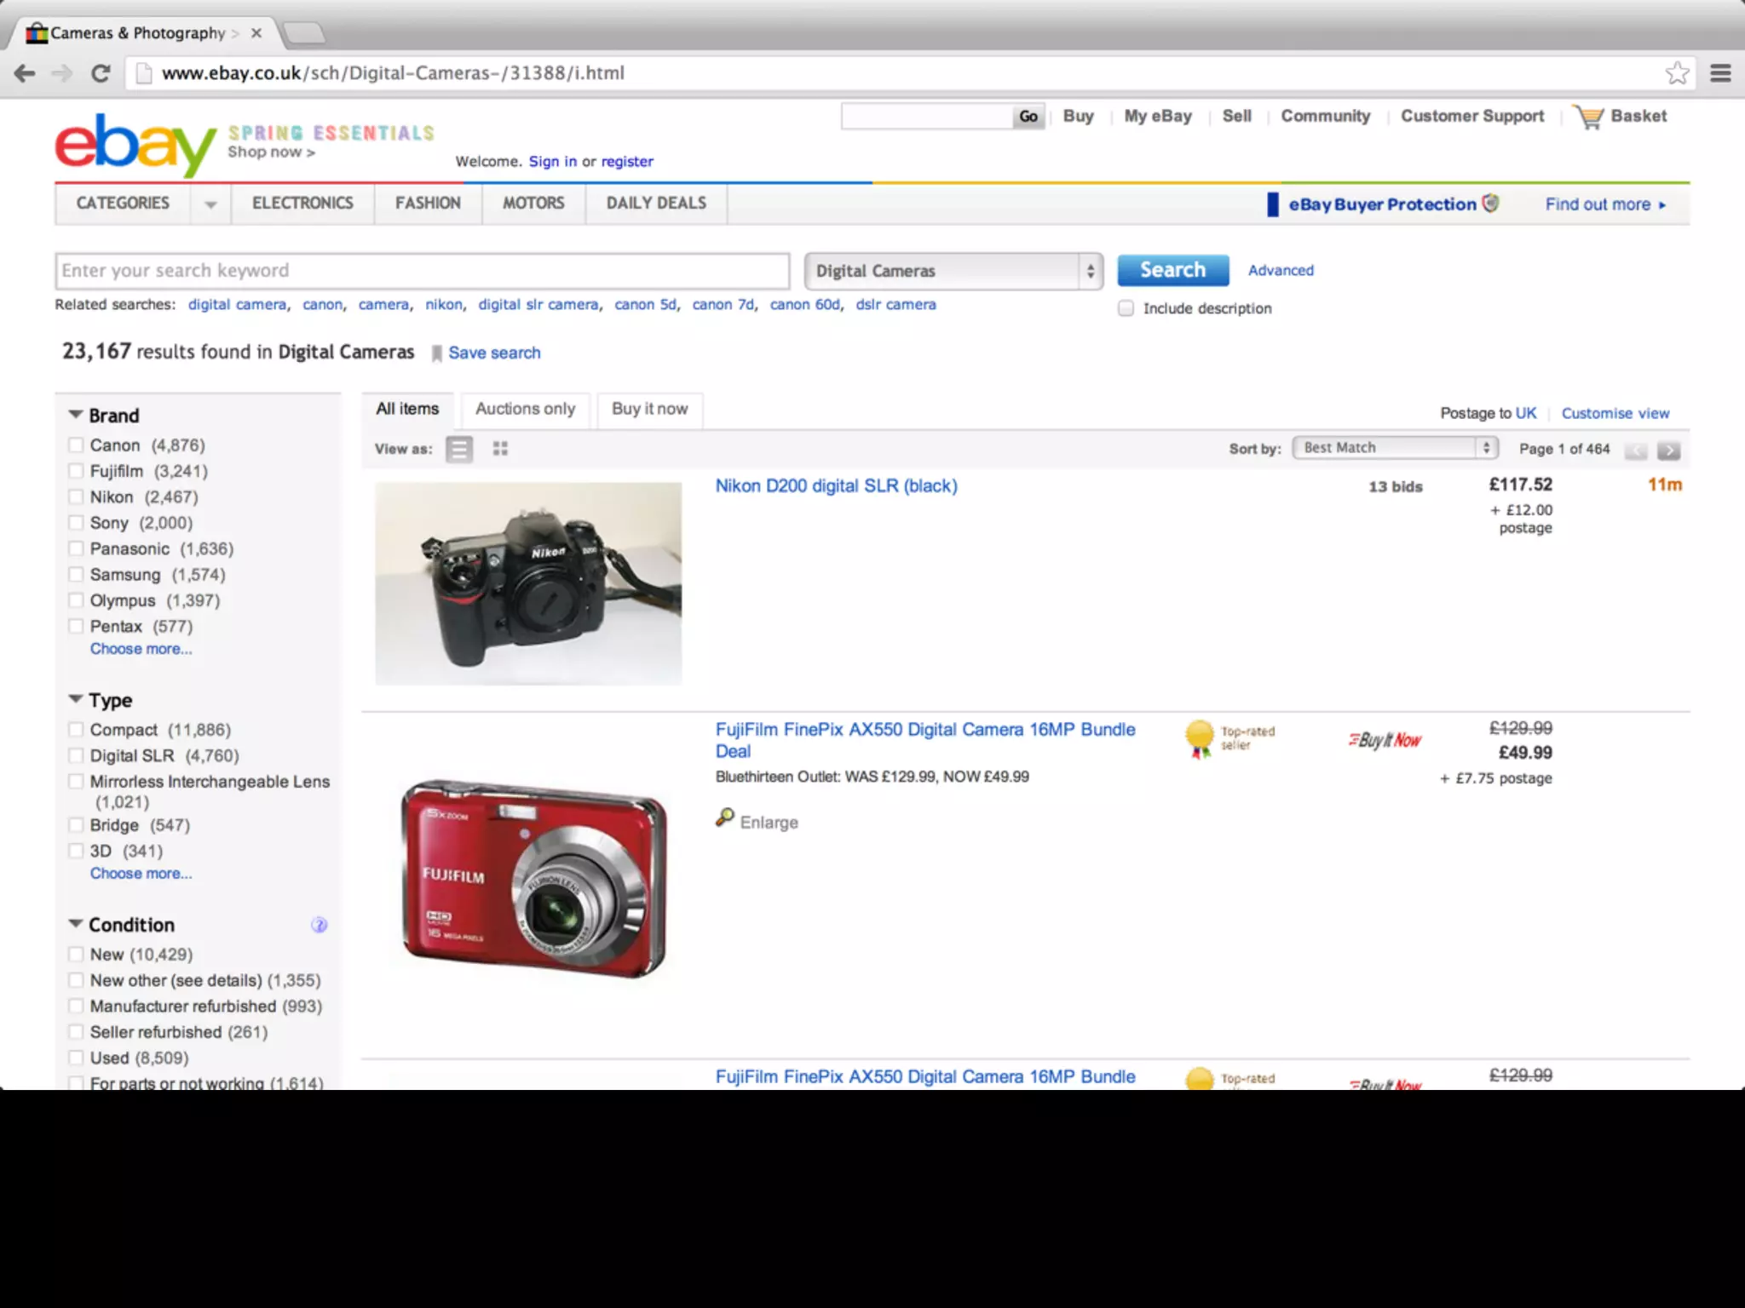The width and height of the screenshot is (1745, 1308).
Task: Switch to Auctions only tab
Action: click(525, 409)
